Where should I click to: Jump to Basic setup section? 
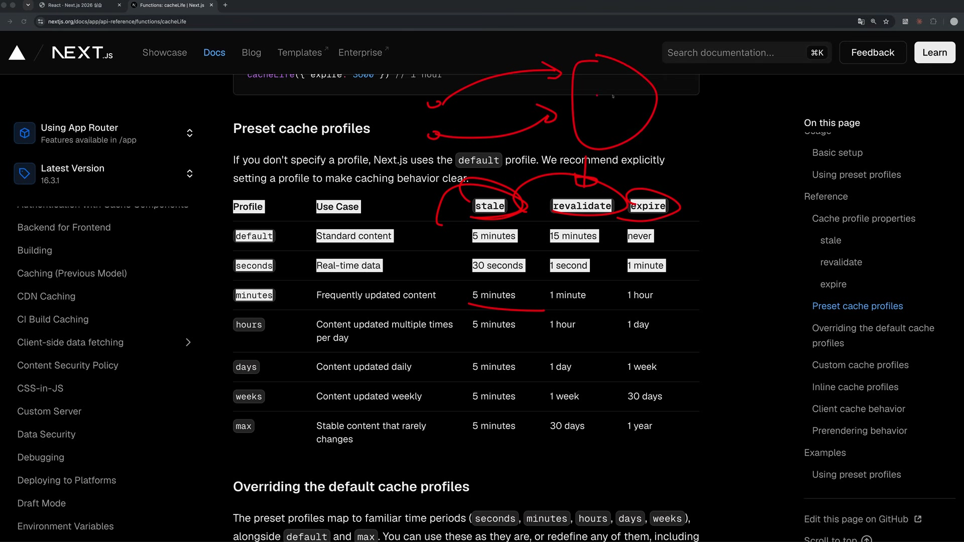coord(837,153)
